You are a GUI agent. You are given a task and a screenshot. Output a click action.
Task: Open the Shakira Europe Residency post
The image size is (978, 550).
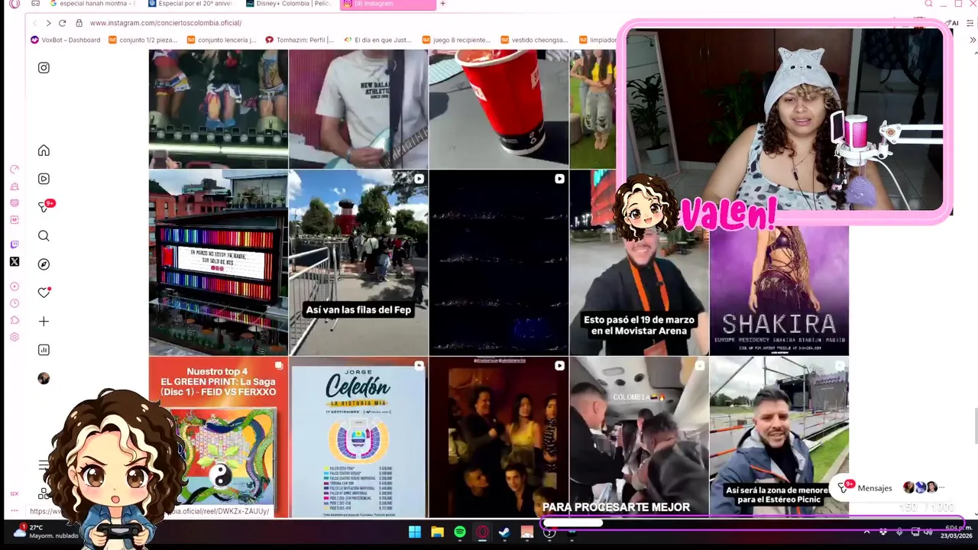coord(779,290)
